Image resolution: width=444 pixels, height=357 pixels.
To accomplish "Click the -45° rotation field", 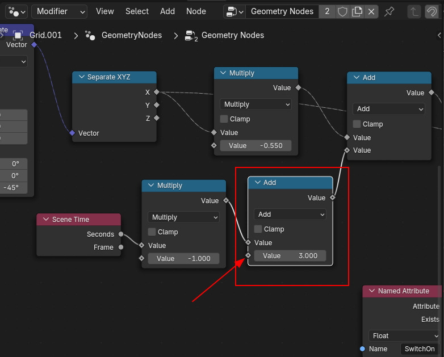I will click(14, 188).
